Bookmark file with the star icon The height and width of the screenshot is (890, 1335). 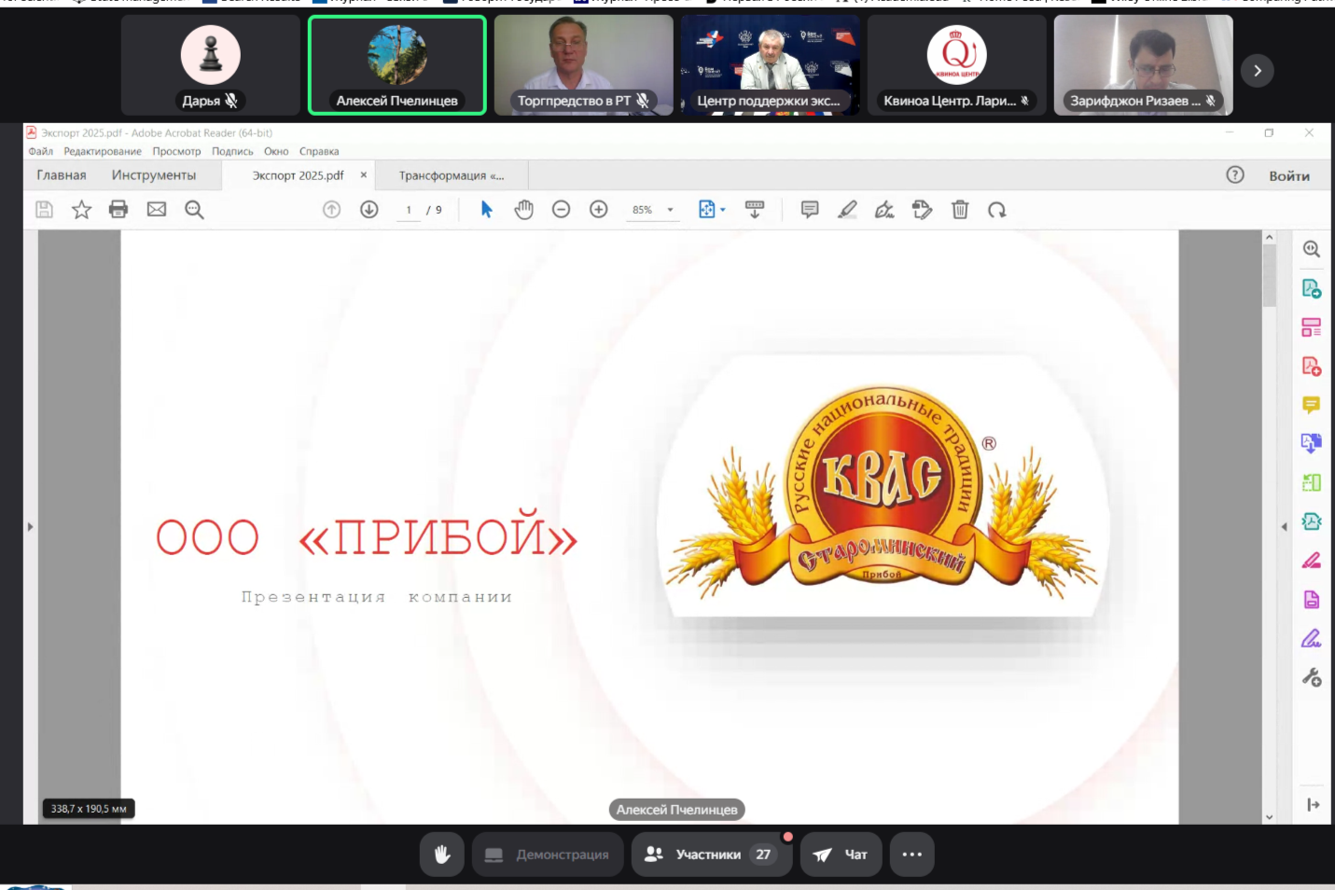[81, 210]
